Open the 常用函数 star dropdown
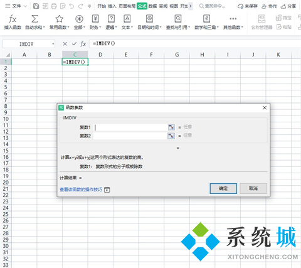 [x=59, y=22]
